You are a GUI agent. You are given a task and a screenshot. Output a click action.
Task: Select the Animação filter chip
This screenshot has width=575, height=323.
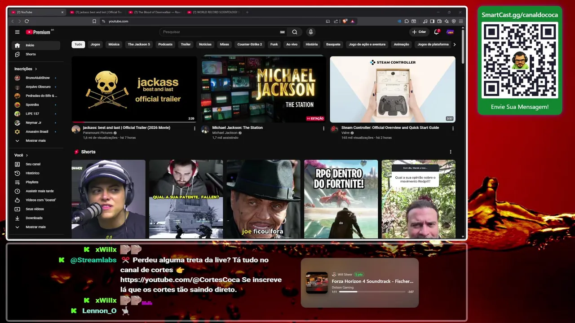pos(402,44)
